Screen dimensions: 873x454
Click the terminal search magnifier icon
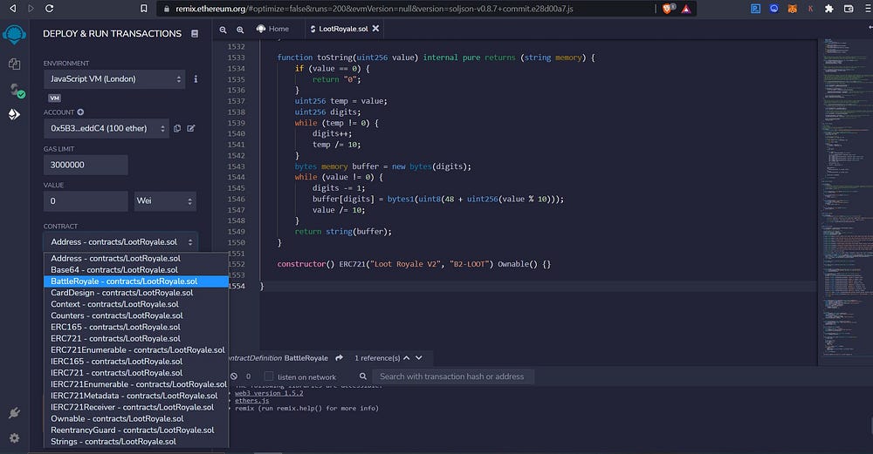[363, 376]
